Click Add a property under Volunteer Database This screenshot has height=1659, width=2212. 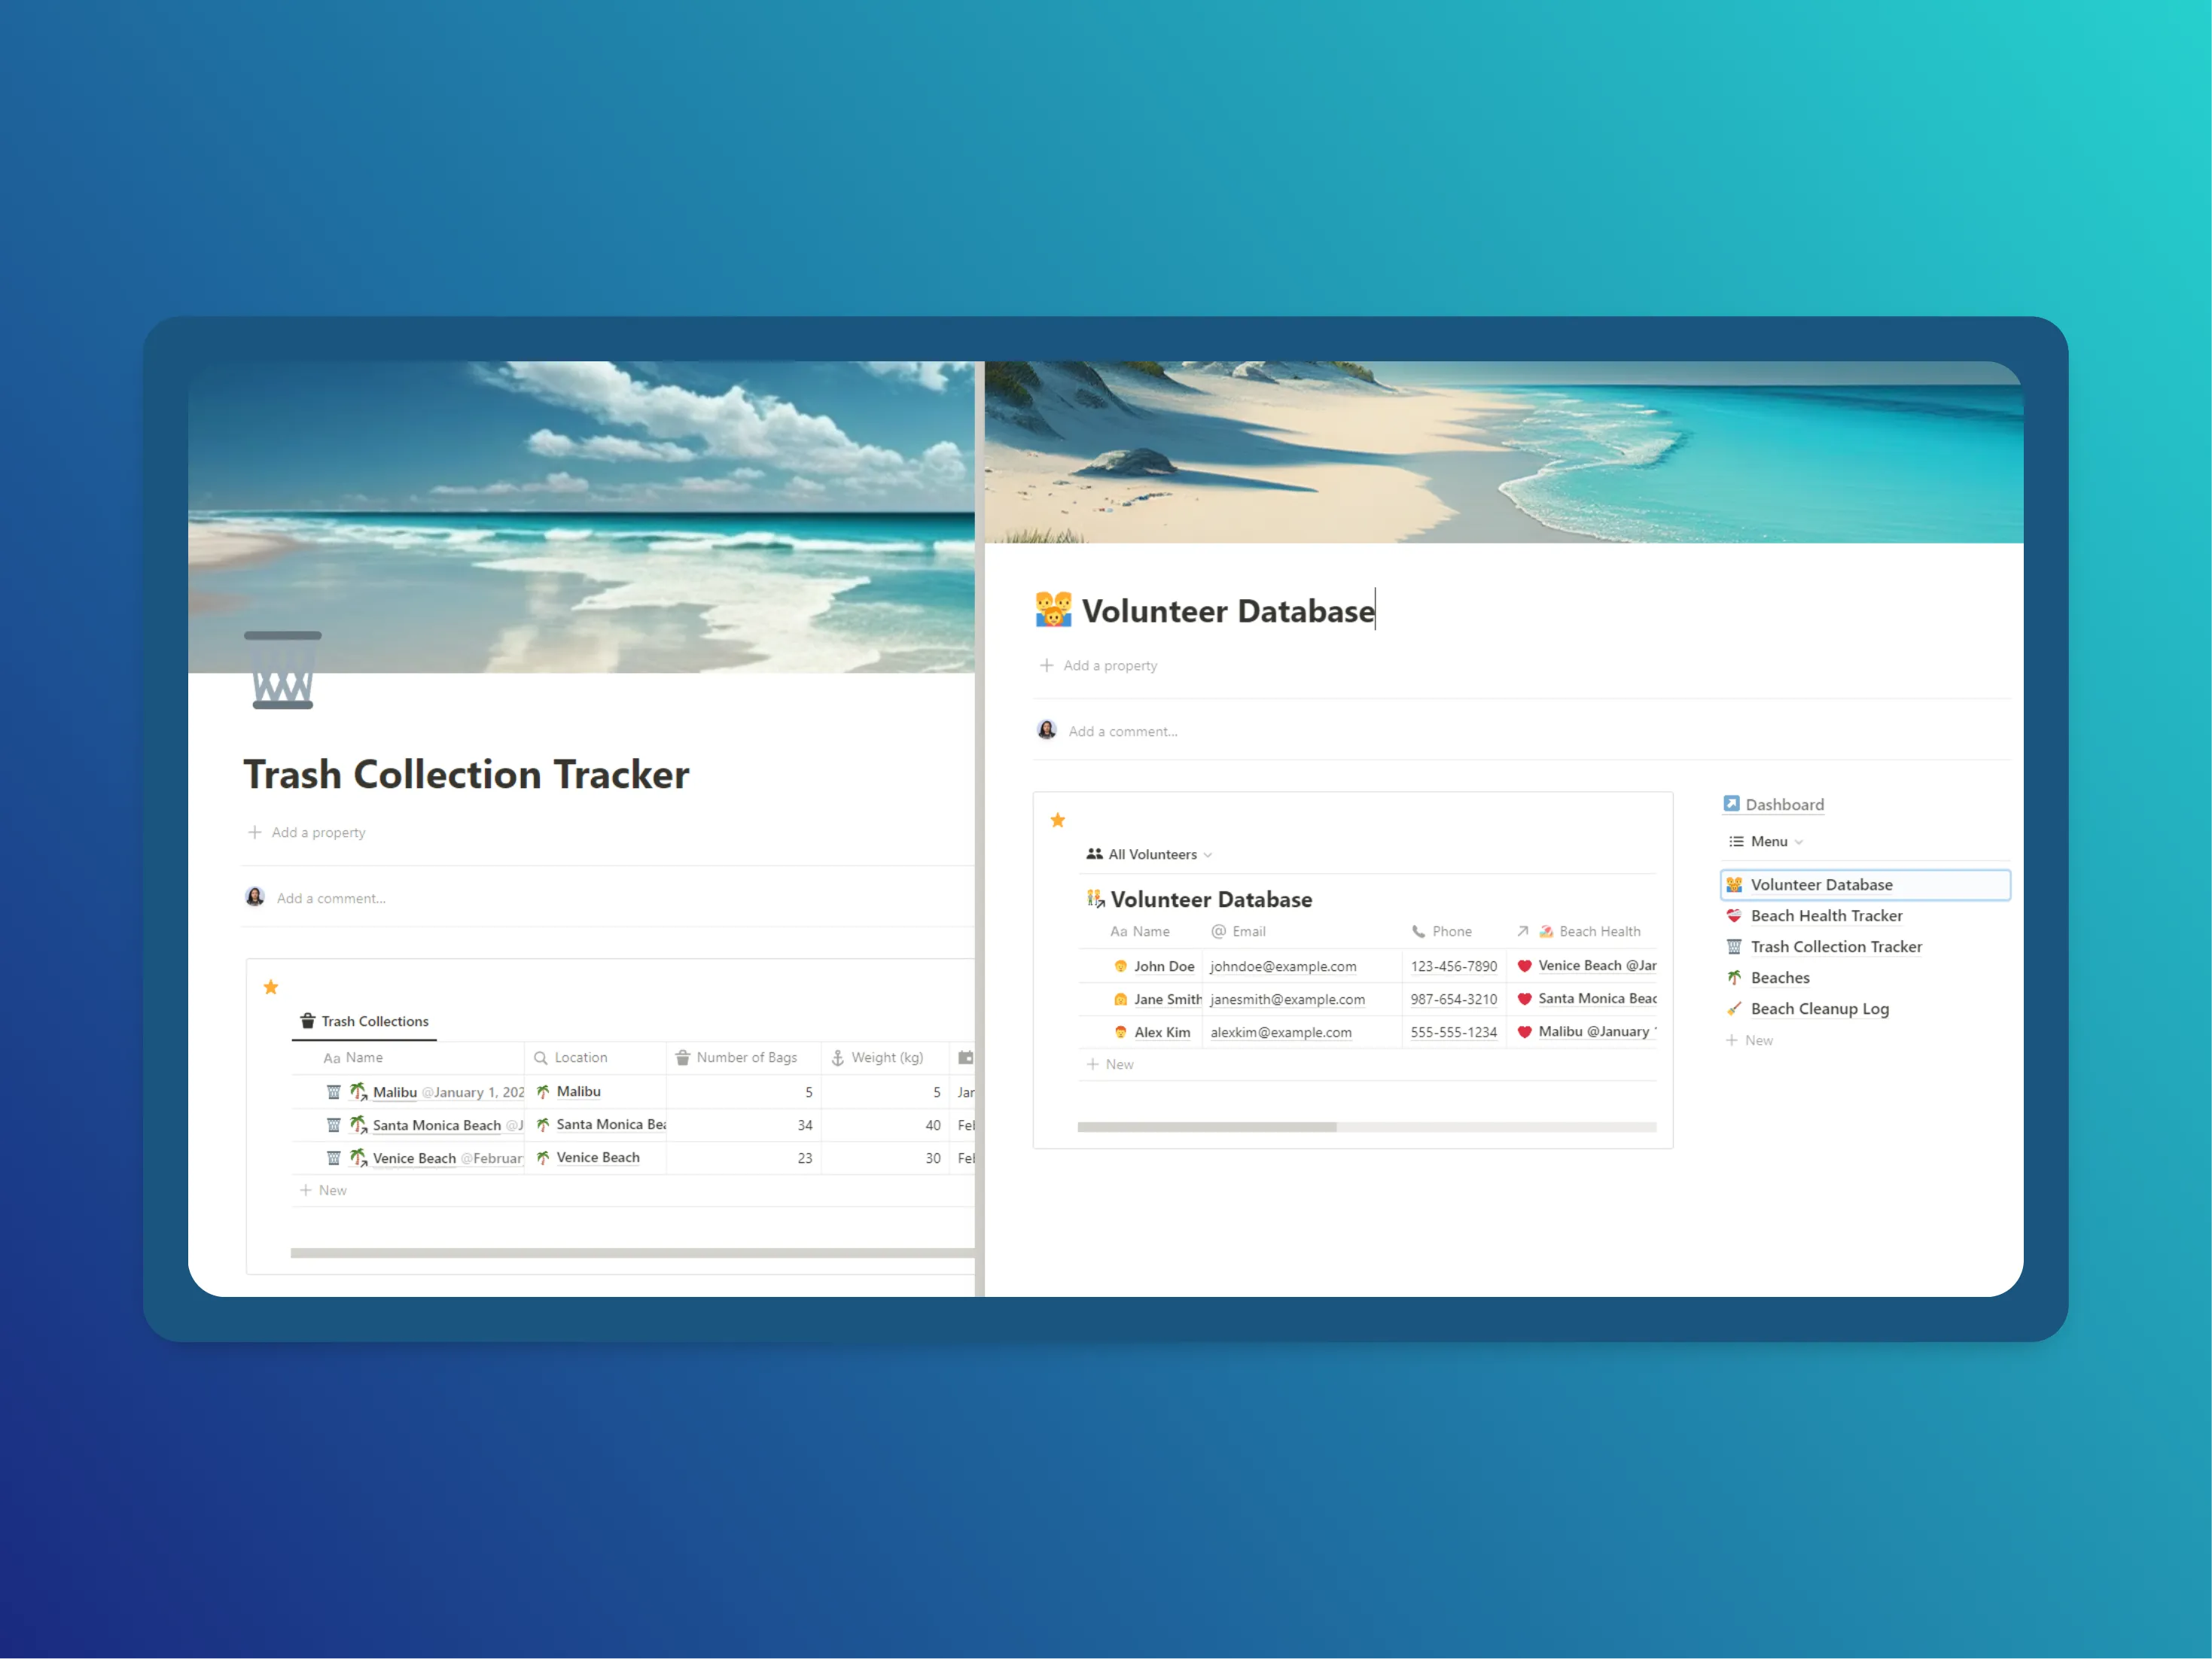coord(1109,666)
